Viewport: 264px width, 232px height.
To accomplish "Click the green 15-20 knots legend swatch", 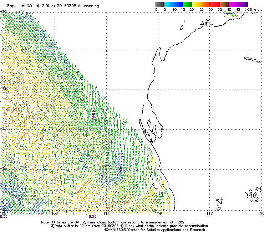I will (x=188, y=4).
